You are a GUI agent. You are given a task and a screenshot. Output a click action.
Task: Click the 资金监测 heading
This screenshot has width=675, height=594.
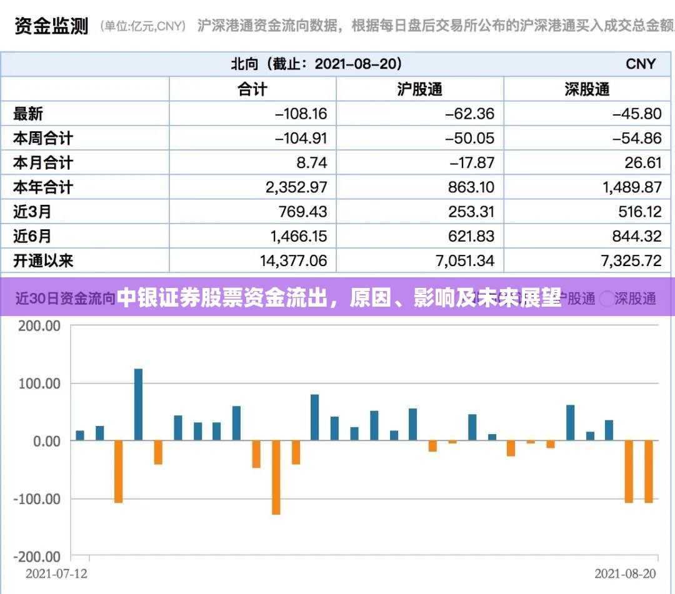[51, 26]
